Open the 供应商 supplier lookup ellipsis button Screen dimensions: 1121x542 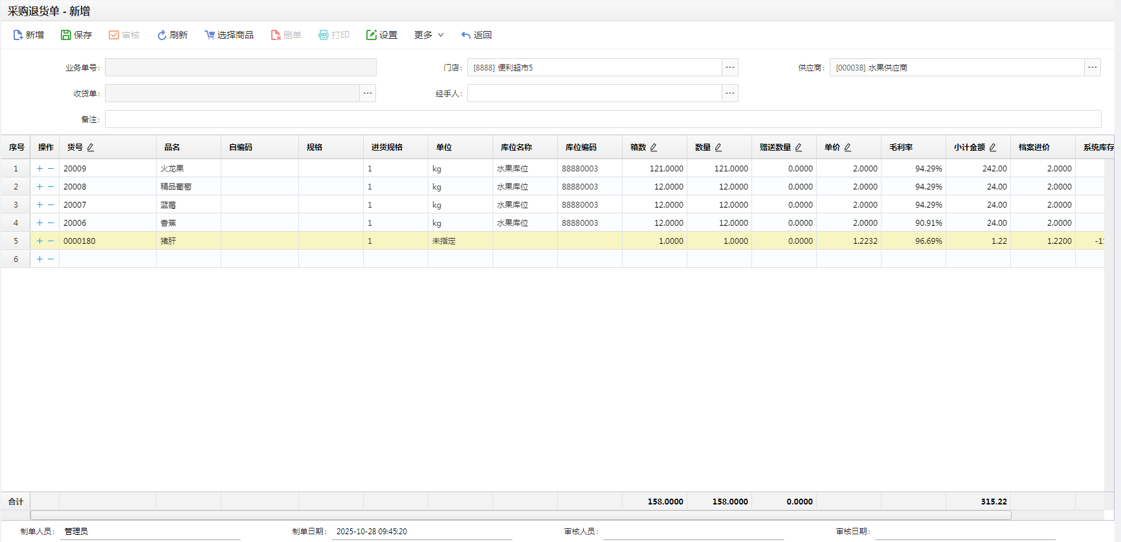1093,67
